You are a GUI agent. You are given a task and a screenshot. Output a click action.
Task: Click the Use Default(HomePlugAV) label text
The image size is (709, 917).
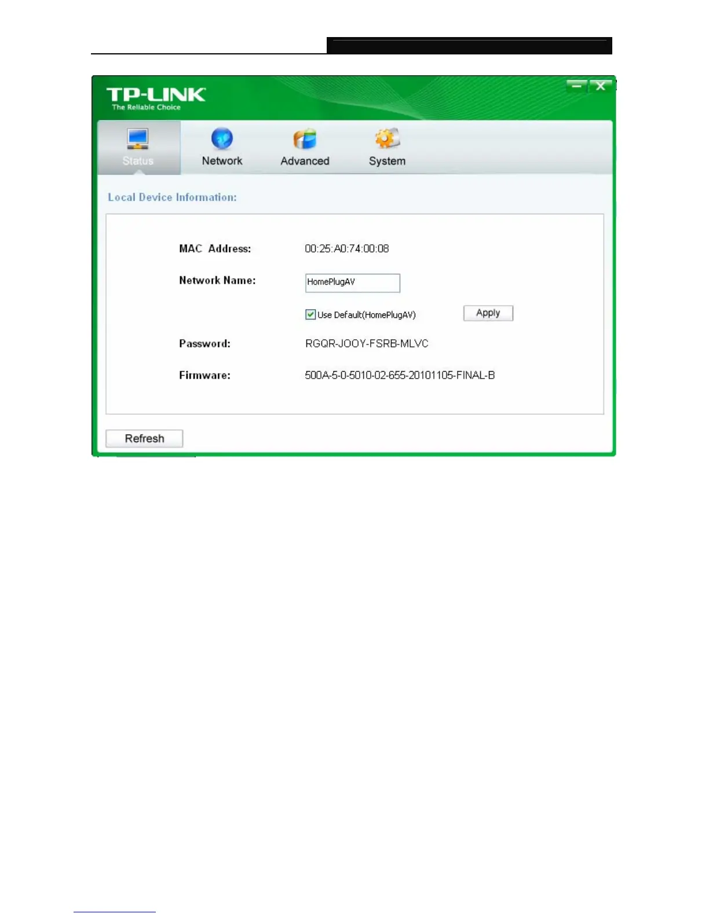point(367,315)
